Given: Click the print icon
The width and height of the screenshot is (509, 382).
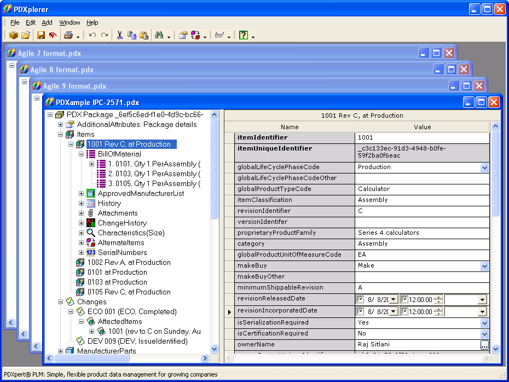Looking at the screenshot, I should pos(68,35).
